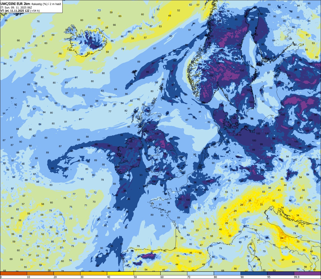Click the 'UWC/DINI EUR 2km' model title
The height and width of the screenshot is (279, 321).
[15, 3]
